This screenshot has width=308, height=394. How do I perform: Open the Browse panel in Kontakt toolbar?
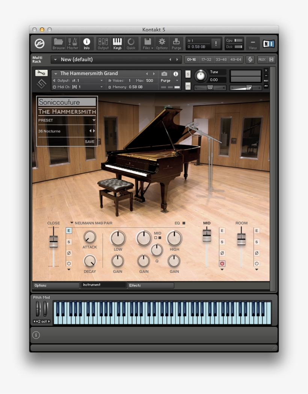pyautogui.click(x=59, y=43)
